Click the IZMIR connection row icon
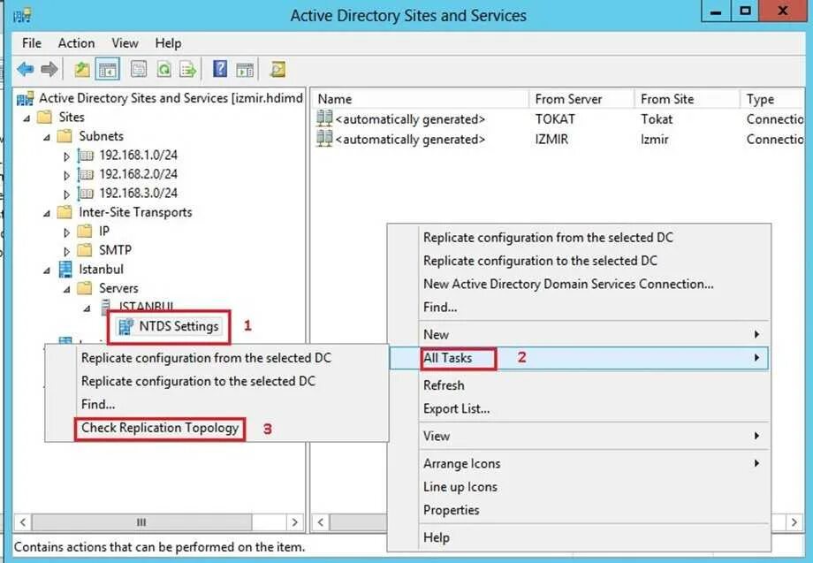 (x=324, y=139)
